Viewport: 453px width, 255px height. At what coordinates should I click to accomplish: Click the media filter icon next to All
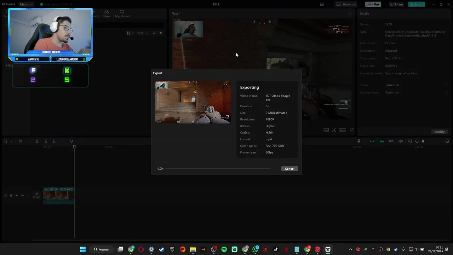coord(161,33)
